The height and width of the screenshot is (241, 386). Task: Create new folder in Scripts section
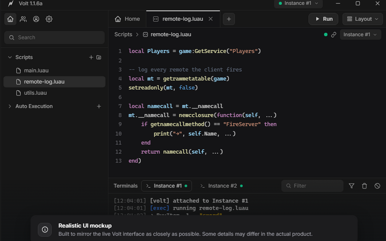[x=99, y=57]
